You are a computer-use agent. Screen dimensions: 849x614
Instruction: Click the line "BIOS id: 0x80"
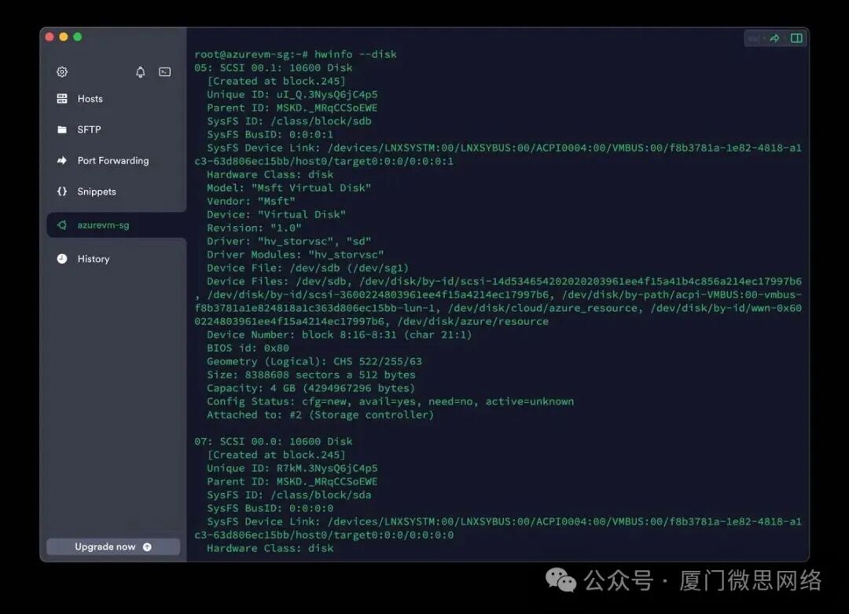(x=248, y=349)
